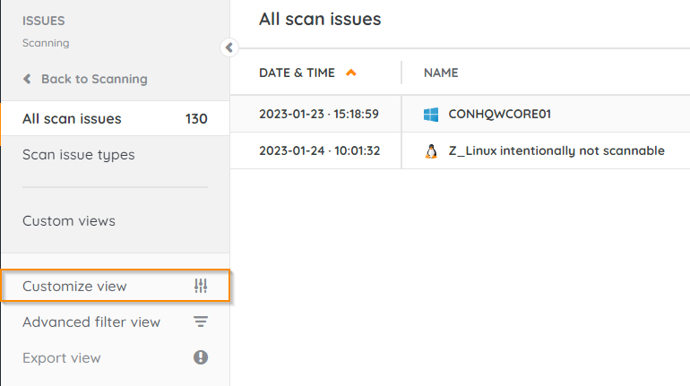Click the sliders icon for Customize view
This screenshot has width=690, height=386.
coord(201,287)
